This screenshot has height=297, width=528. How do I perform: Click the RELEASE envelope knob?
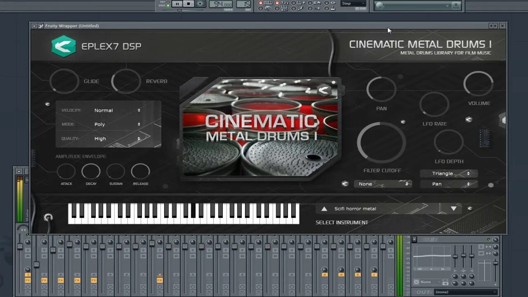140,172
